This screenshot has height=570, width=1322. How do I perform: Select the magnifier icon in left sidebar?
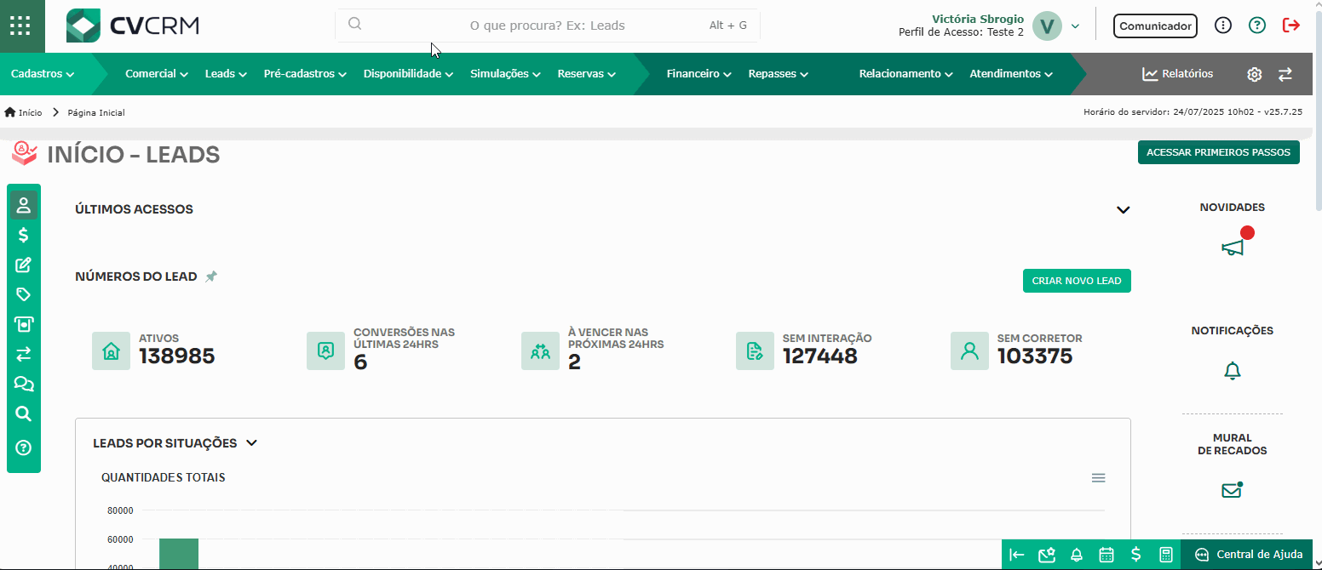click(x=24, y=414)
